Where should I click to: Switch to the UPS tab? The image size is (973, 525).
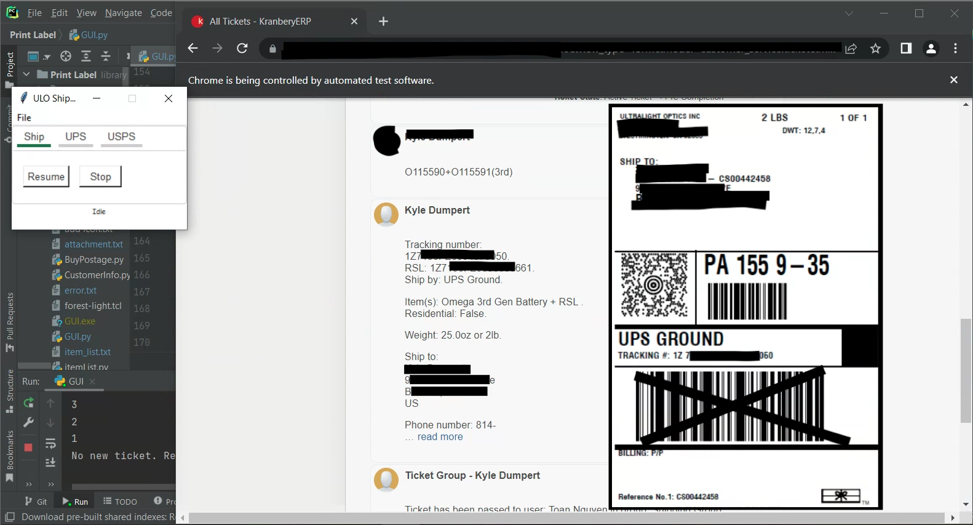tap(76, 137)
